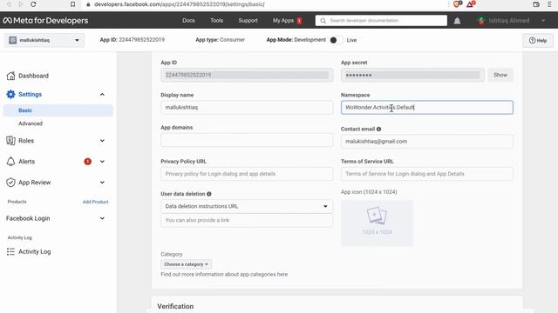
Task: Click the Terms of Service URL field
Action: [x=427, y=174]
